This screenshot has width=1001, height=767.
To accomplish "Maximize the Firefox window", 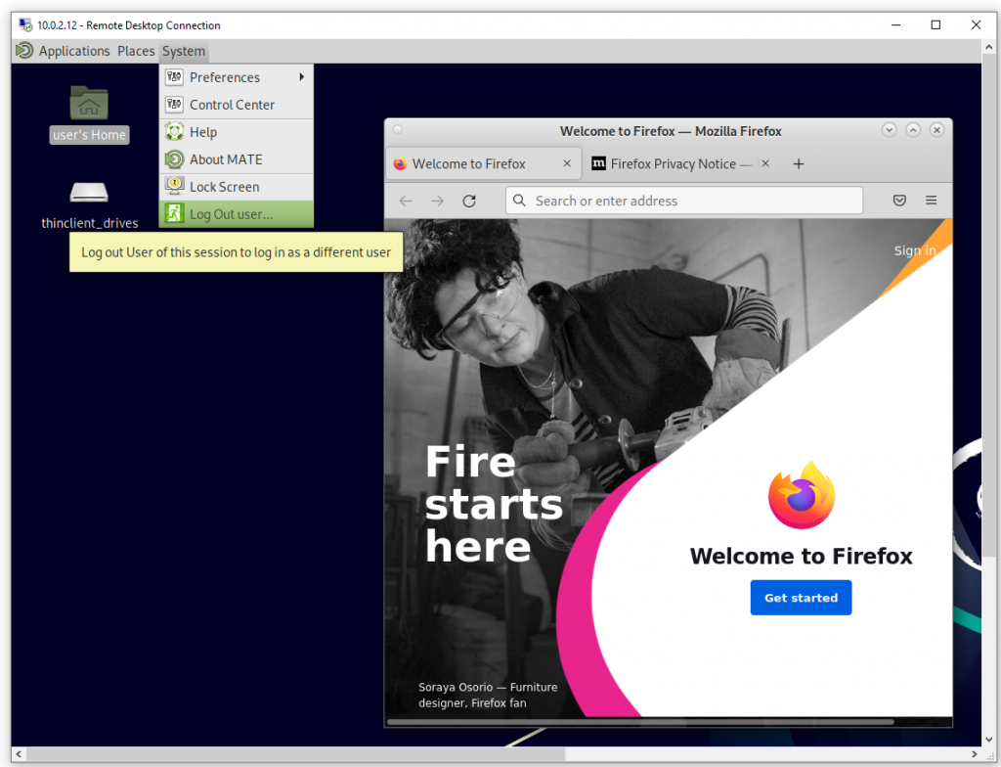I will click(913, 130).
